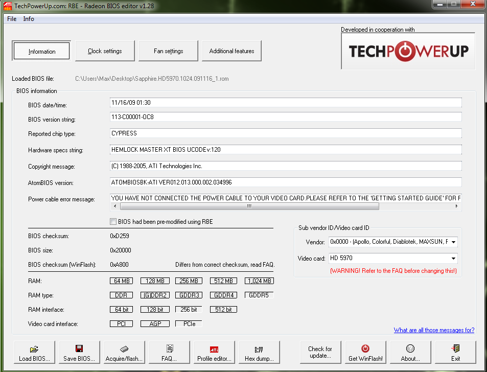Screen dimensions: 487x372
Task: Toggle 'BIOS had been pre-modified using RBE' checkbox
Action: 113,221
